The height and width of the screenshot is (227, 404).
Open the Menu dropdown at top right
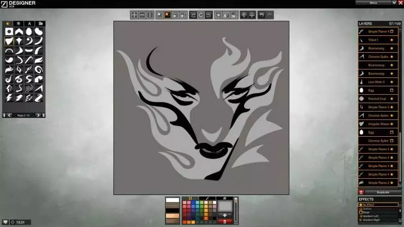373,3
